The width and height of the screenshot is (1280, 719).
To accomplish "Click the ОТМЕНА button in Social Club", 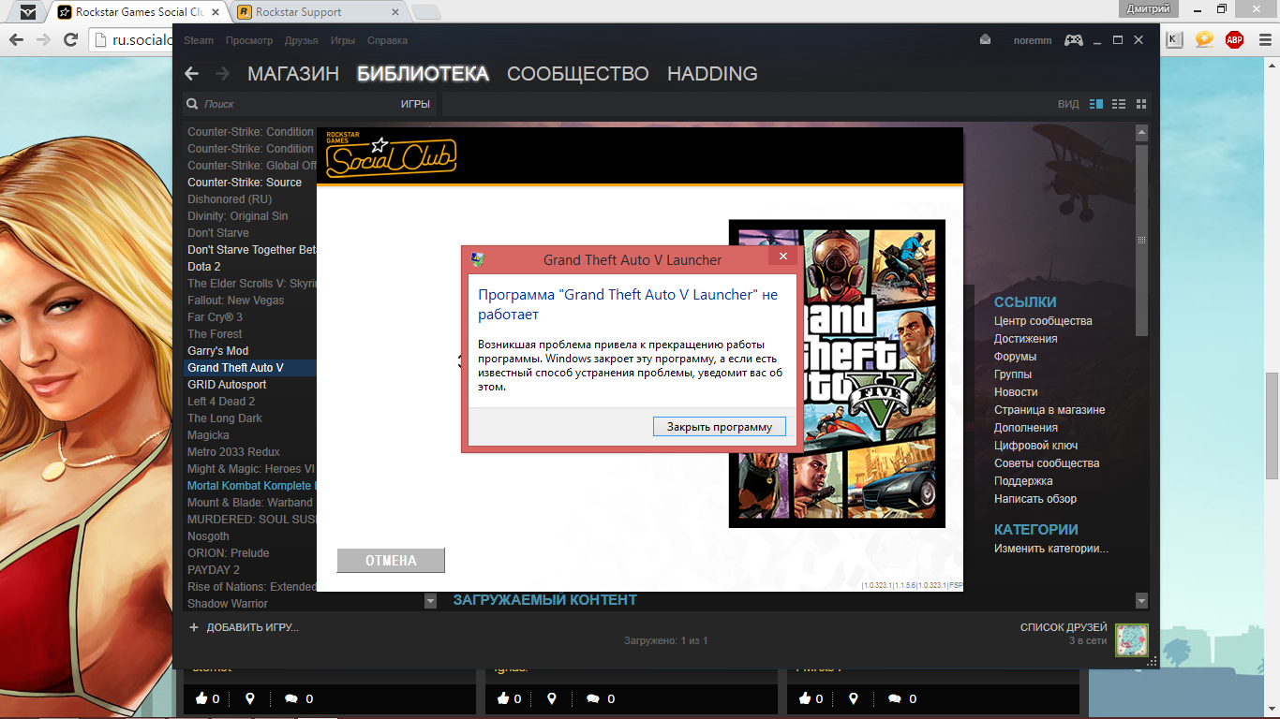I will (391, 561).
